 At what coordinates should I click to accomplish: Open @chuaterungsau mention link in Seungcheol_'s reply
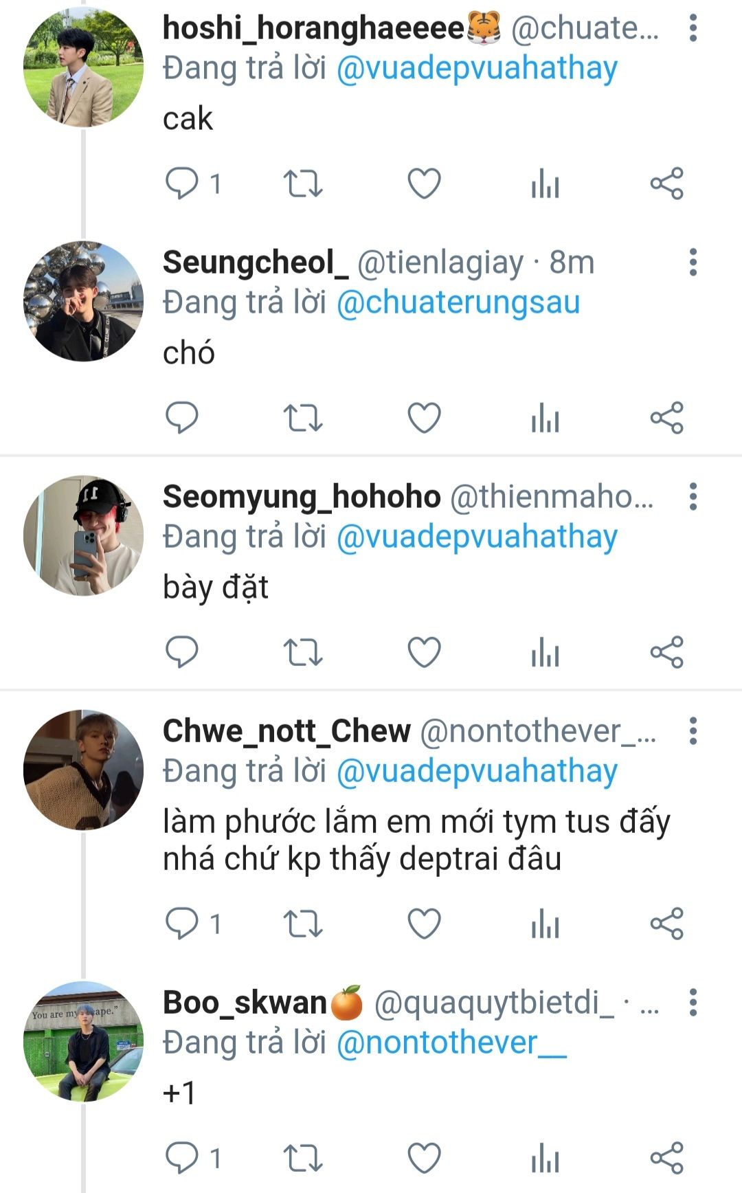click(x=458, y=302)
